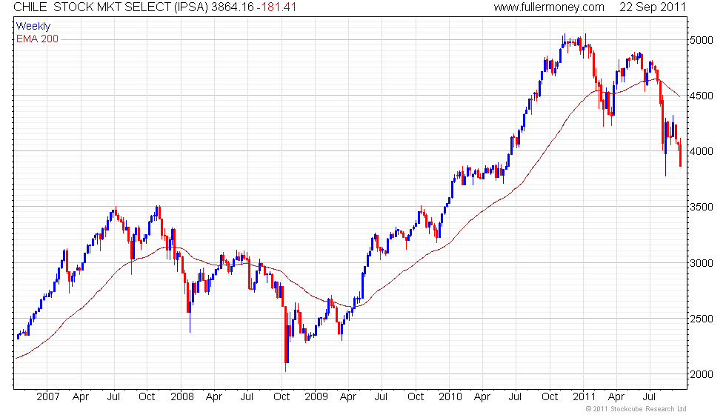Click the copyright 'Stockcube Research Ltd' text
The image size is (726, 415).
tap(648, 409)
